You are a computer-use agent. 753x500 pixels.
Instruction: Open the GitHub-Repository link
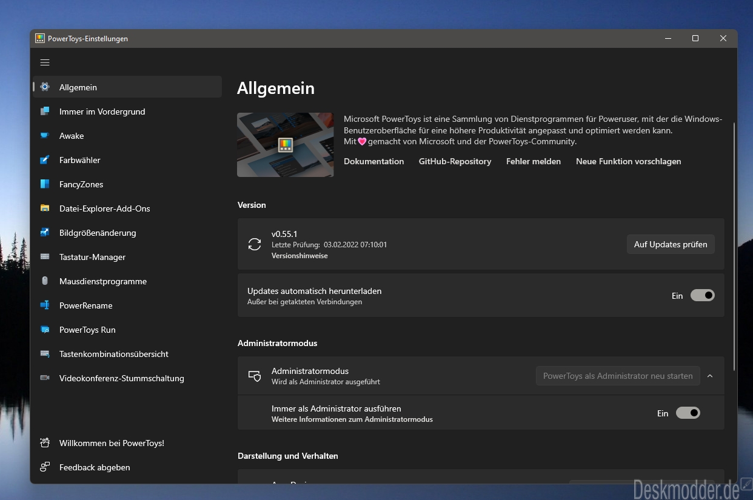pos(455,161)
